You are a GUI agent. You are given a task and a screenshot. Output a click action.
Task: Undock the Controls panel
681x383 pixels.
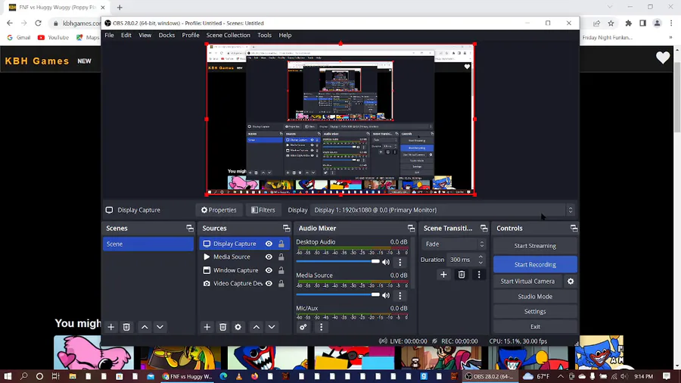(x=574, y=229)
